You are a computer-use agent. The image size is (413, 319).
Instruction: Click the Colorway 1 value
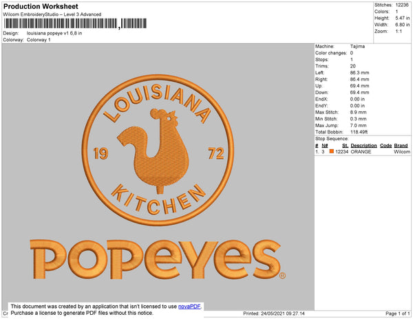39,40
